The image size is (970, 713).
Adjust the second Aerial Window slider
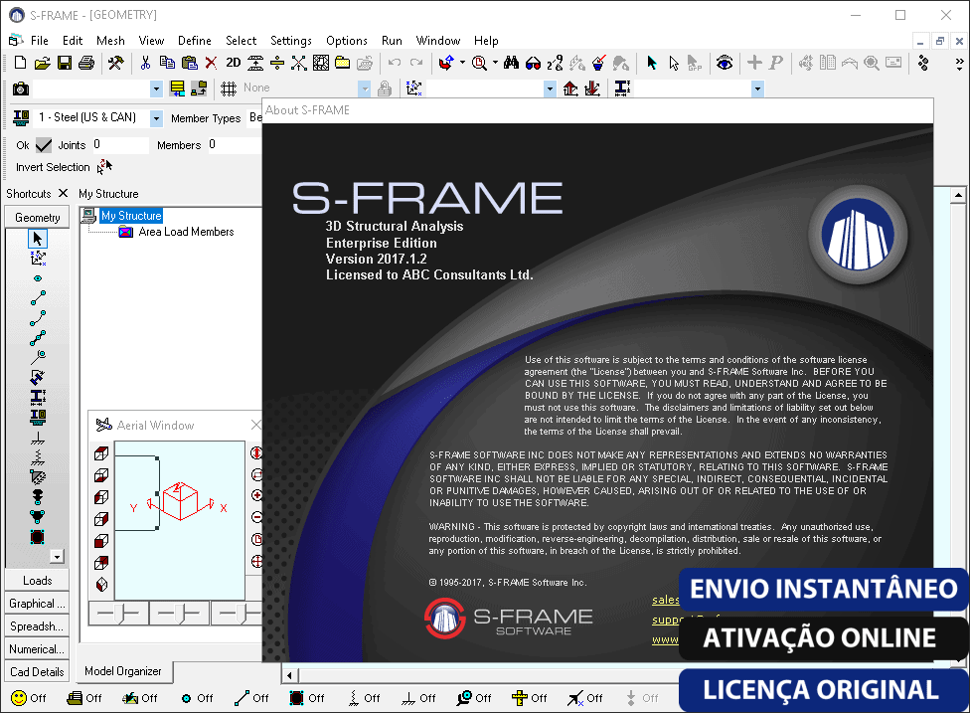pos(179,614)
